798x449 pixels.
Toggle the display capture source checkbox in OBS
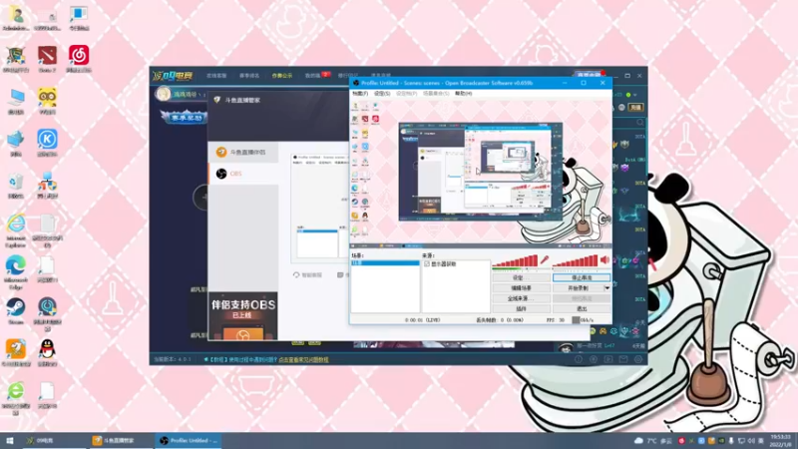(x=427, y=263)
